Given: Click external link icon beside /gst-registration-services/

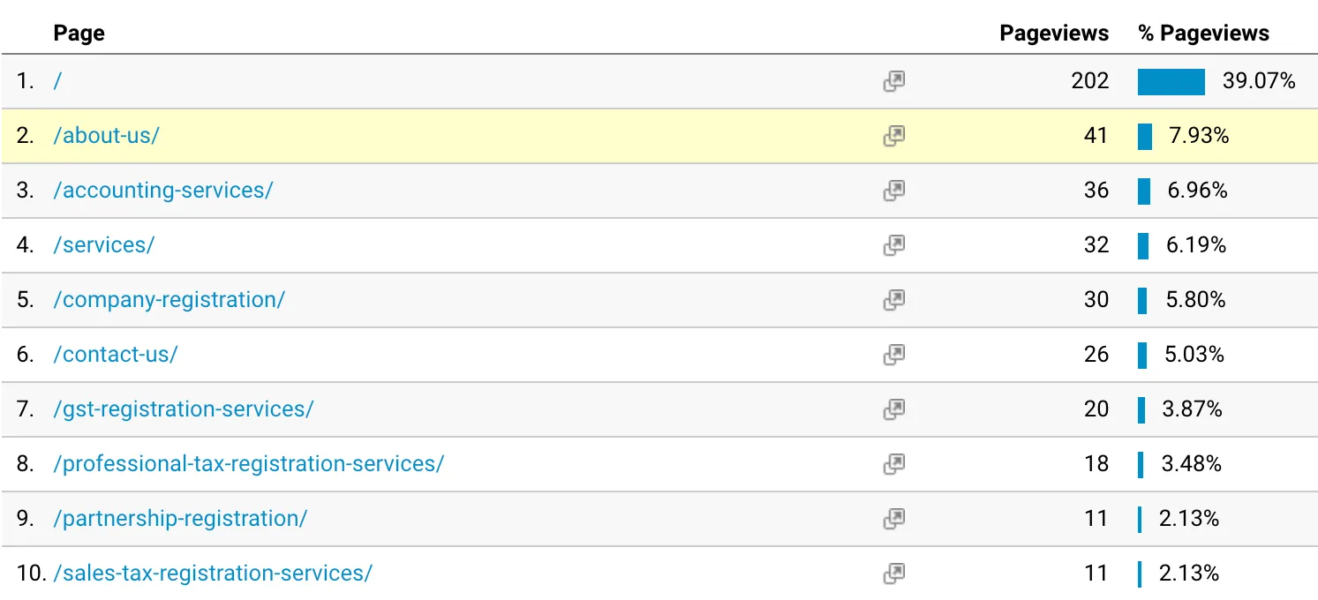Looking at the screenshot, I should (x=894, y=409).
